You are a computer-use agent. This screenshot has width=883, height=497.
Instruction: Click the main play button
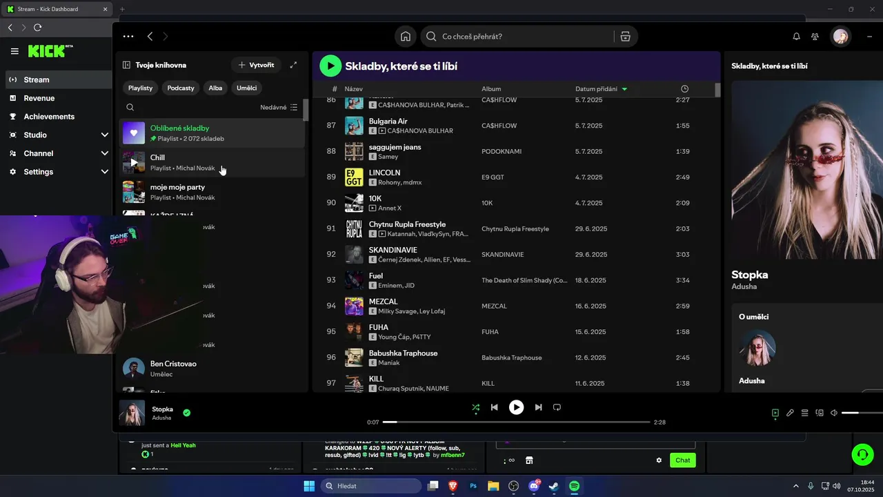516,407
